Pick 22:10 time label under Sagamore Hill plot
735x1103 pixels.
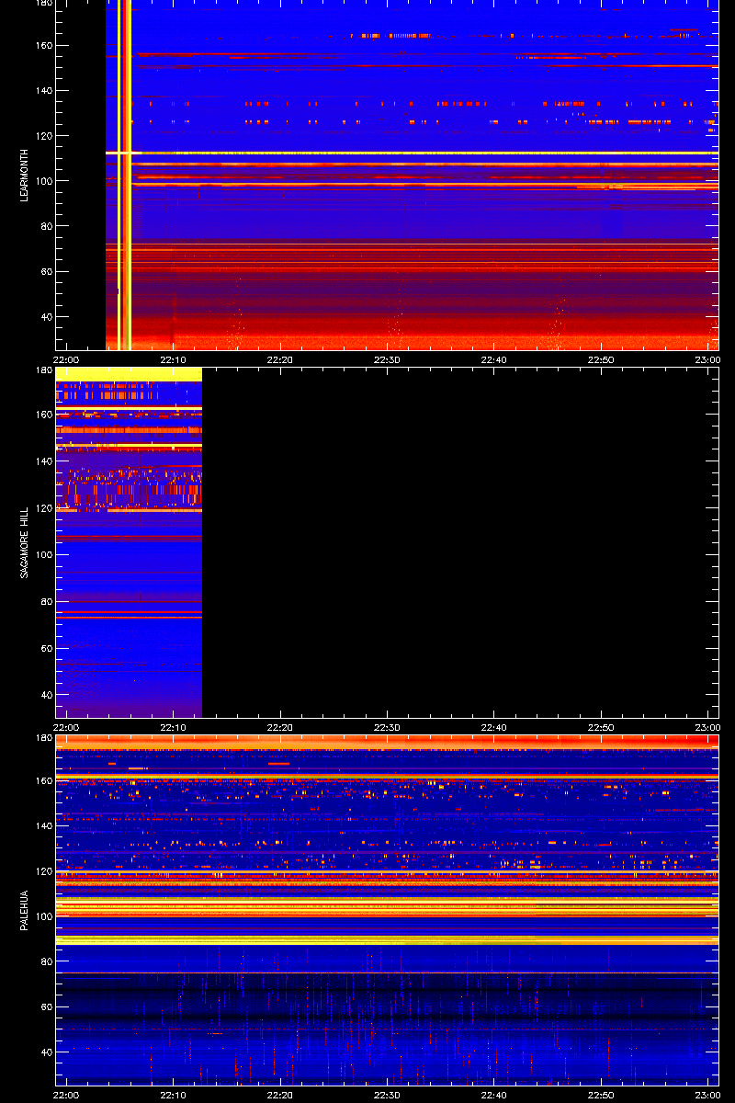point(173,727)
